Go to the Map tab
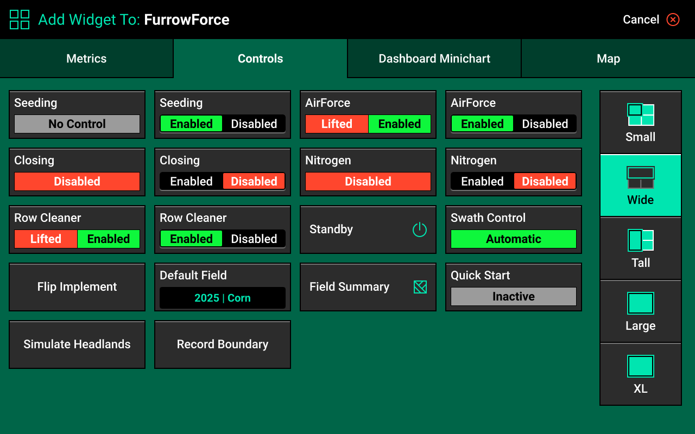Image resolution: width=695 pixels, height=434 pixels. tap(608, 59)
